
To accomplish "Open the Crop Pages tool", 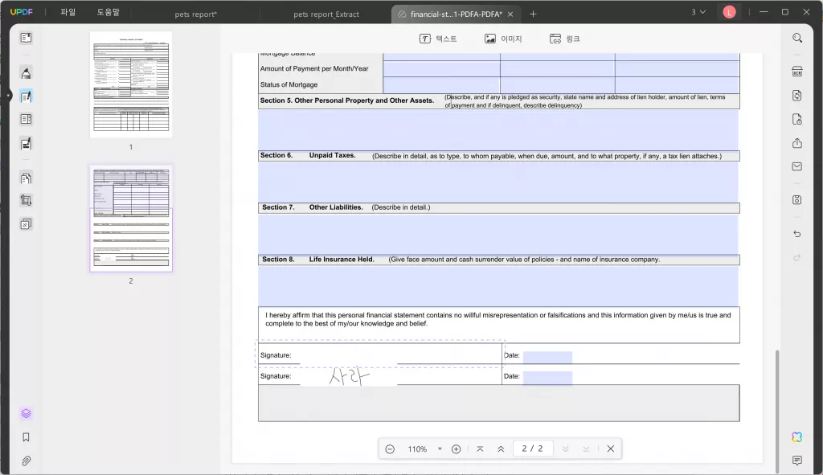I will (x=26, y=200).
